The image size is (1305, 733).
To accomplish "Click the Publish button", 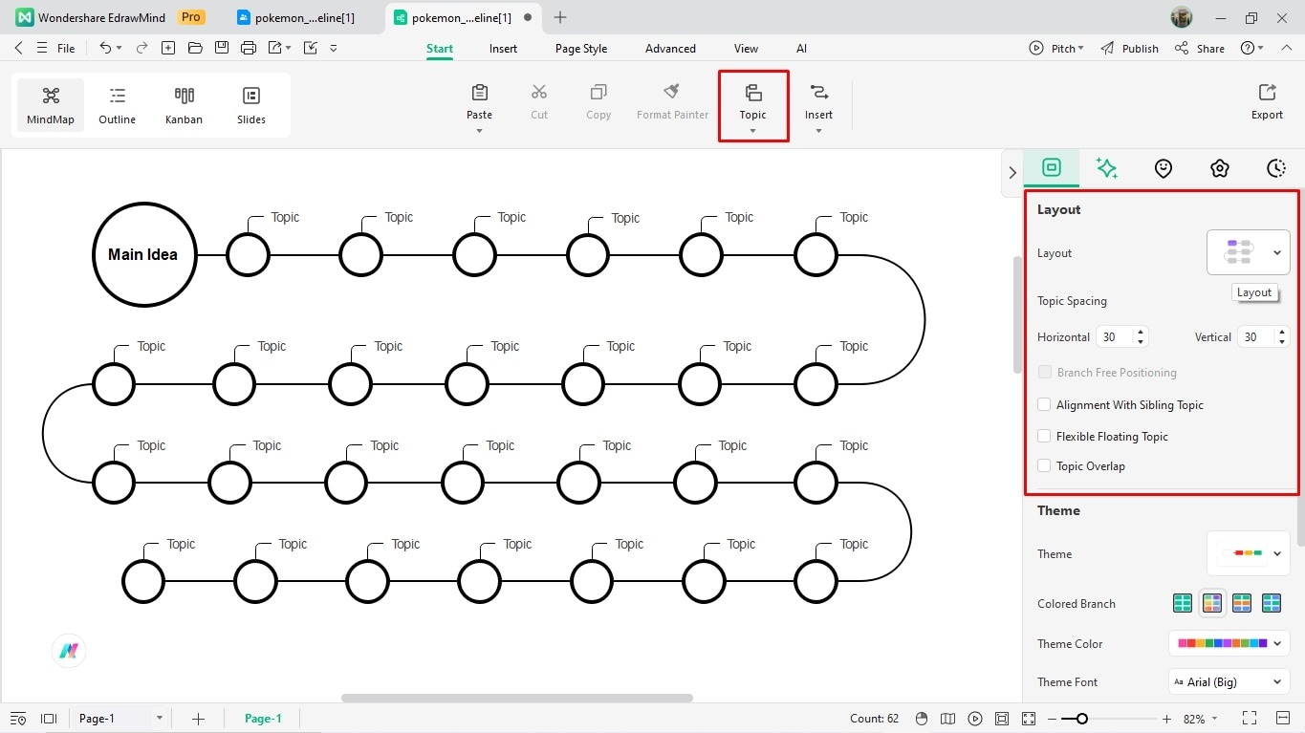I will point(1129,48).
